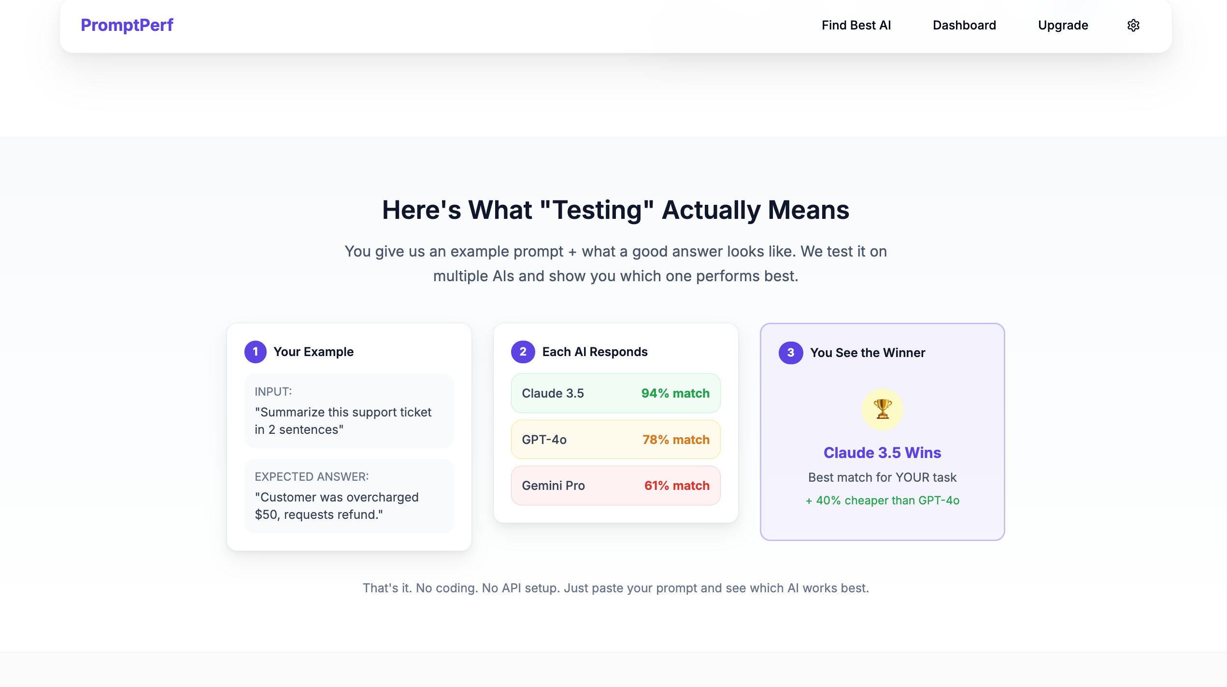Open the Find Best AI page

pyautogui.click(x=856, y=25)
